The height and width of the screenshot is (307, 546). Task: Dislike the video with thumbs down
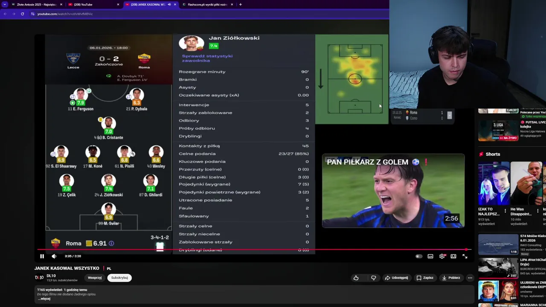pos(373,278)
